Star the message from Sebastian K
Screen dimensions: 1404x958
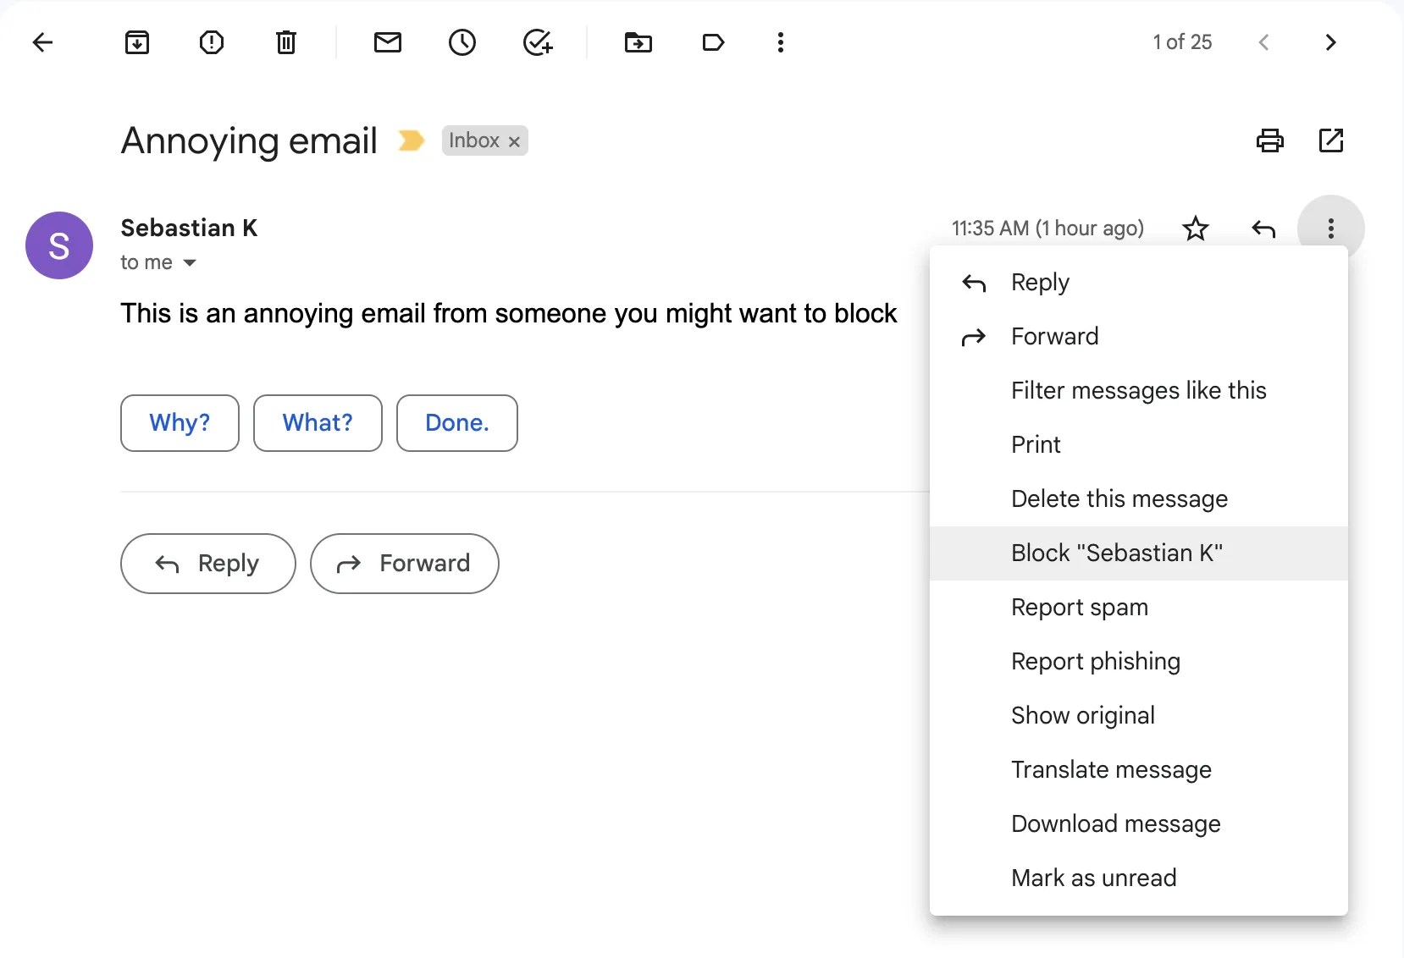pyautogui.click(x=1197, y=228)
